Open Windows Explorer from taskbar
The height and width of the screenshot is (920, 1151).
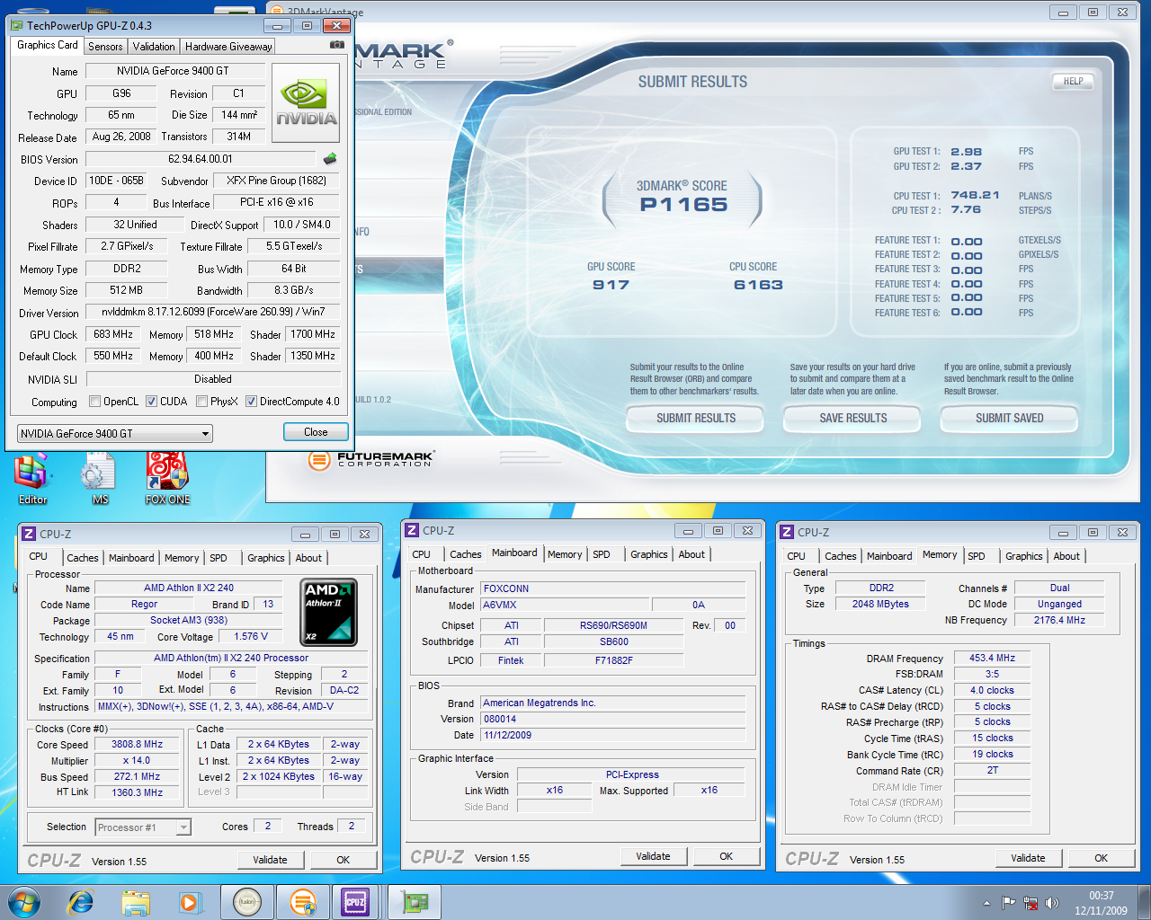tap(136, 901)
